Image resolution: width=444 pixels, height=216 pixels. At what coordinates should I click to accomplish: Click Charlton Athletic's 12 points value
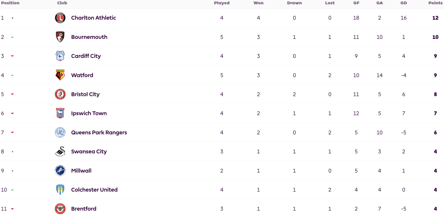point(435,18)
